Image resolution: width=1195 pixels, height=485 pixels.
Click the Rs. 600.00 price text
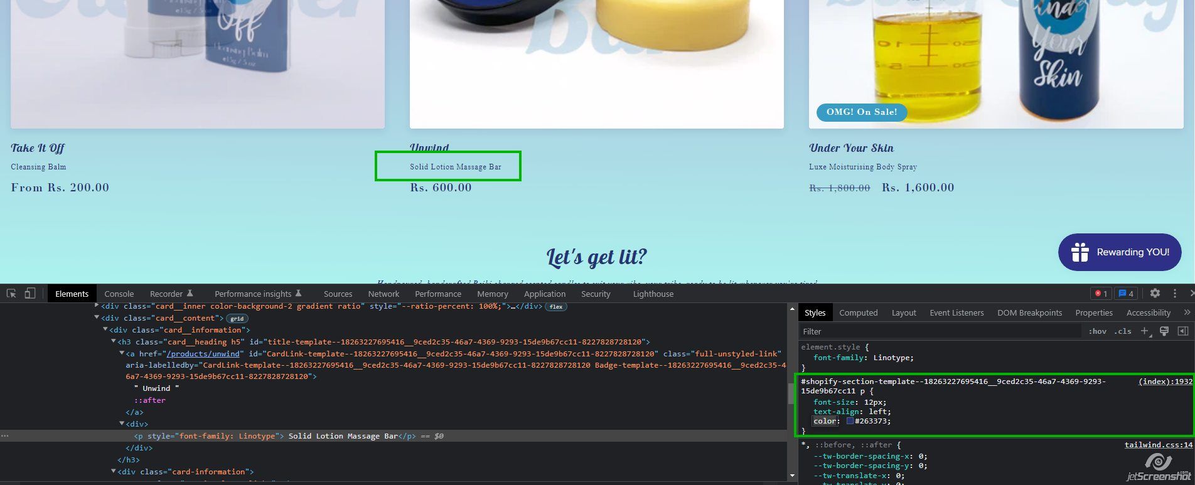(x=441, y=187)
